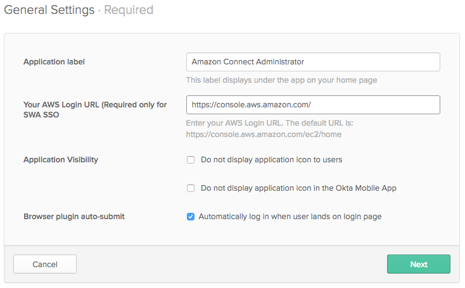
Task: Uncheck the automatically log in checkbox
Action: click(x=191, y=217)
